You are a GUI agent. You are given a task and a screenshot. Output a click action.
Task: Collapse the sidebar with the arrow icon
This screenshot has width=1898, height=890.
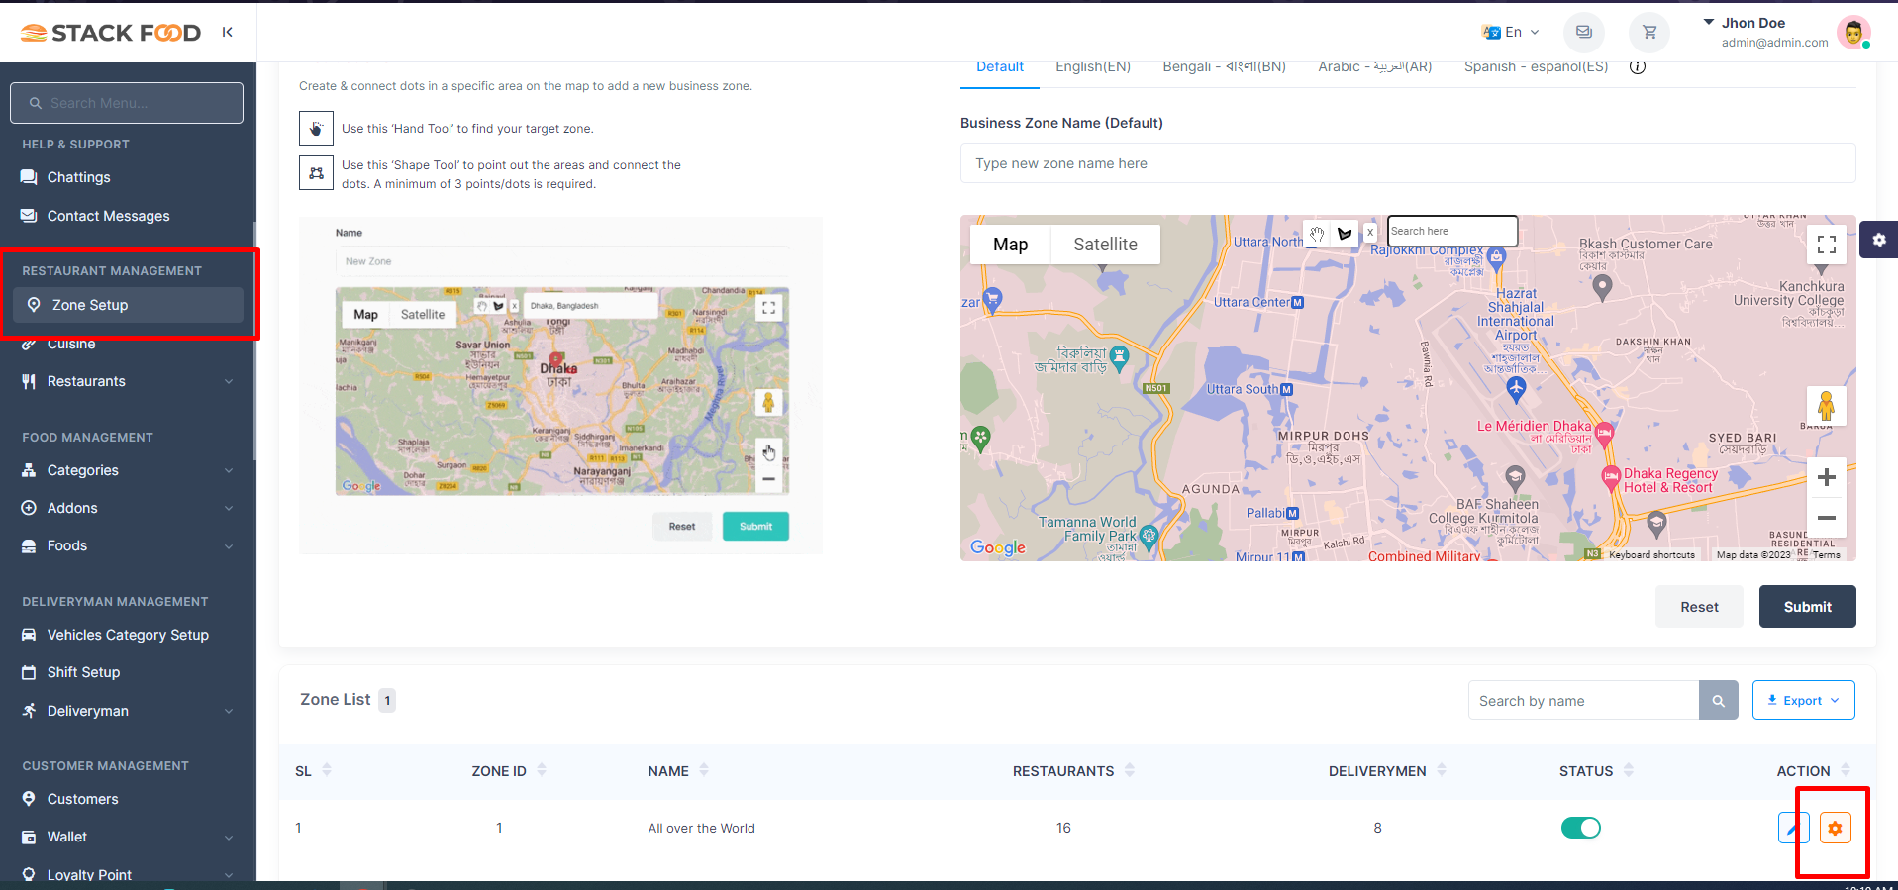pos(228,32)
